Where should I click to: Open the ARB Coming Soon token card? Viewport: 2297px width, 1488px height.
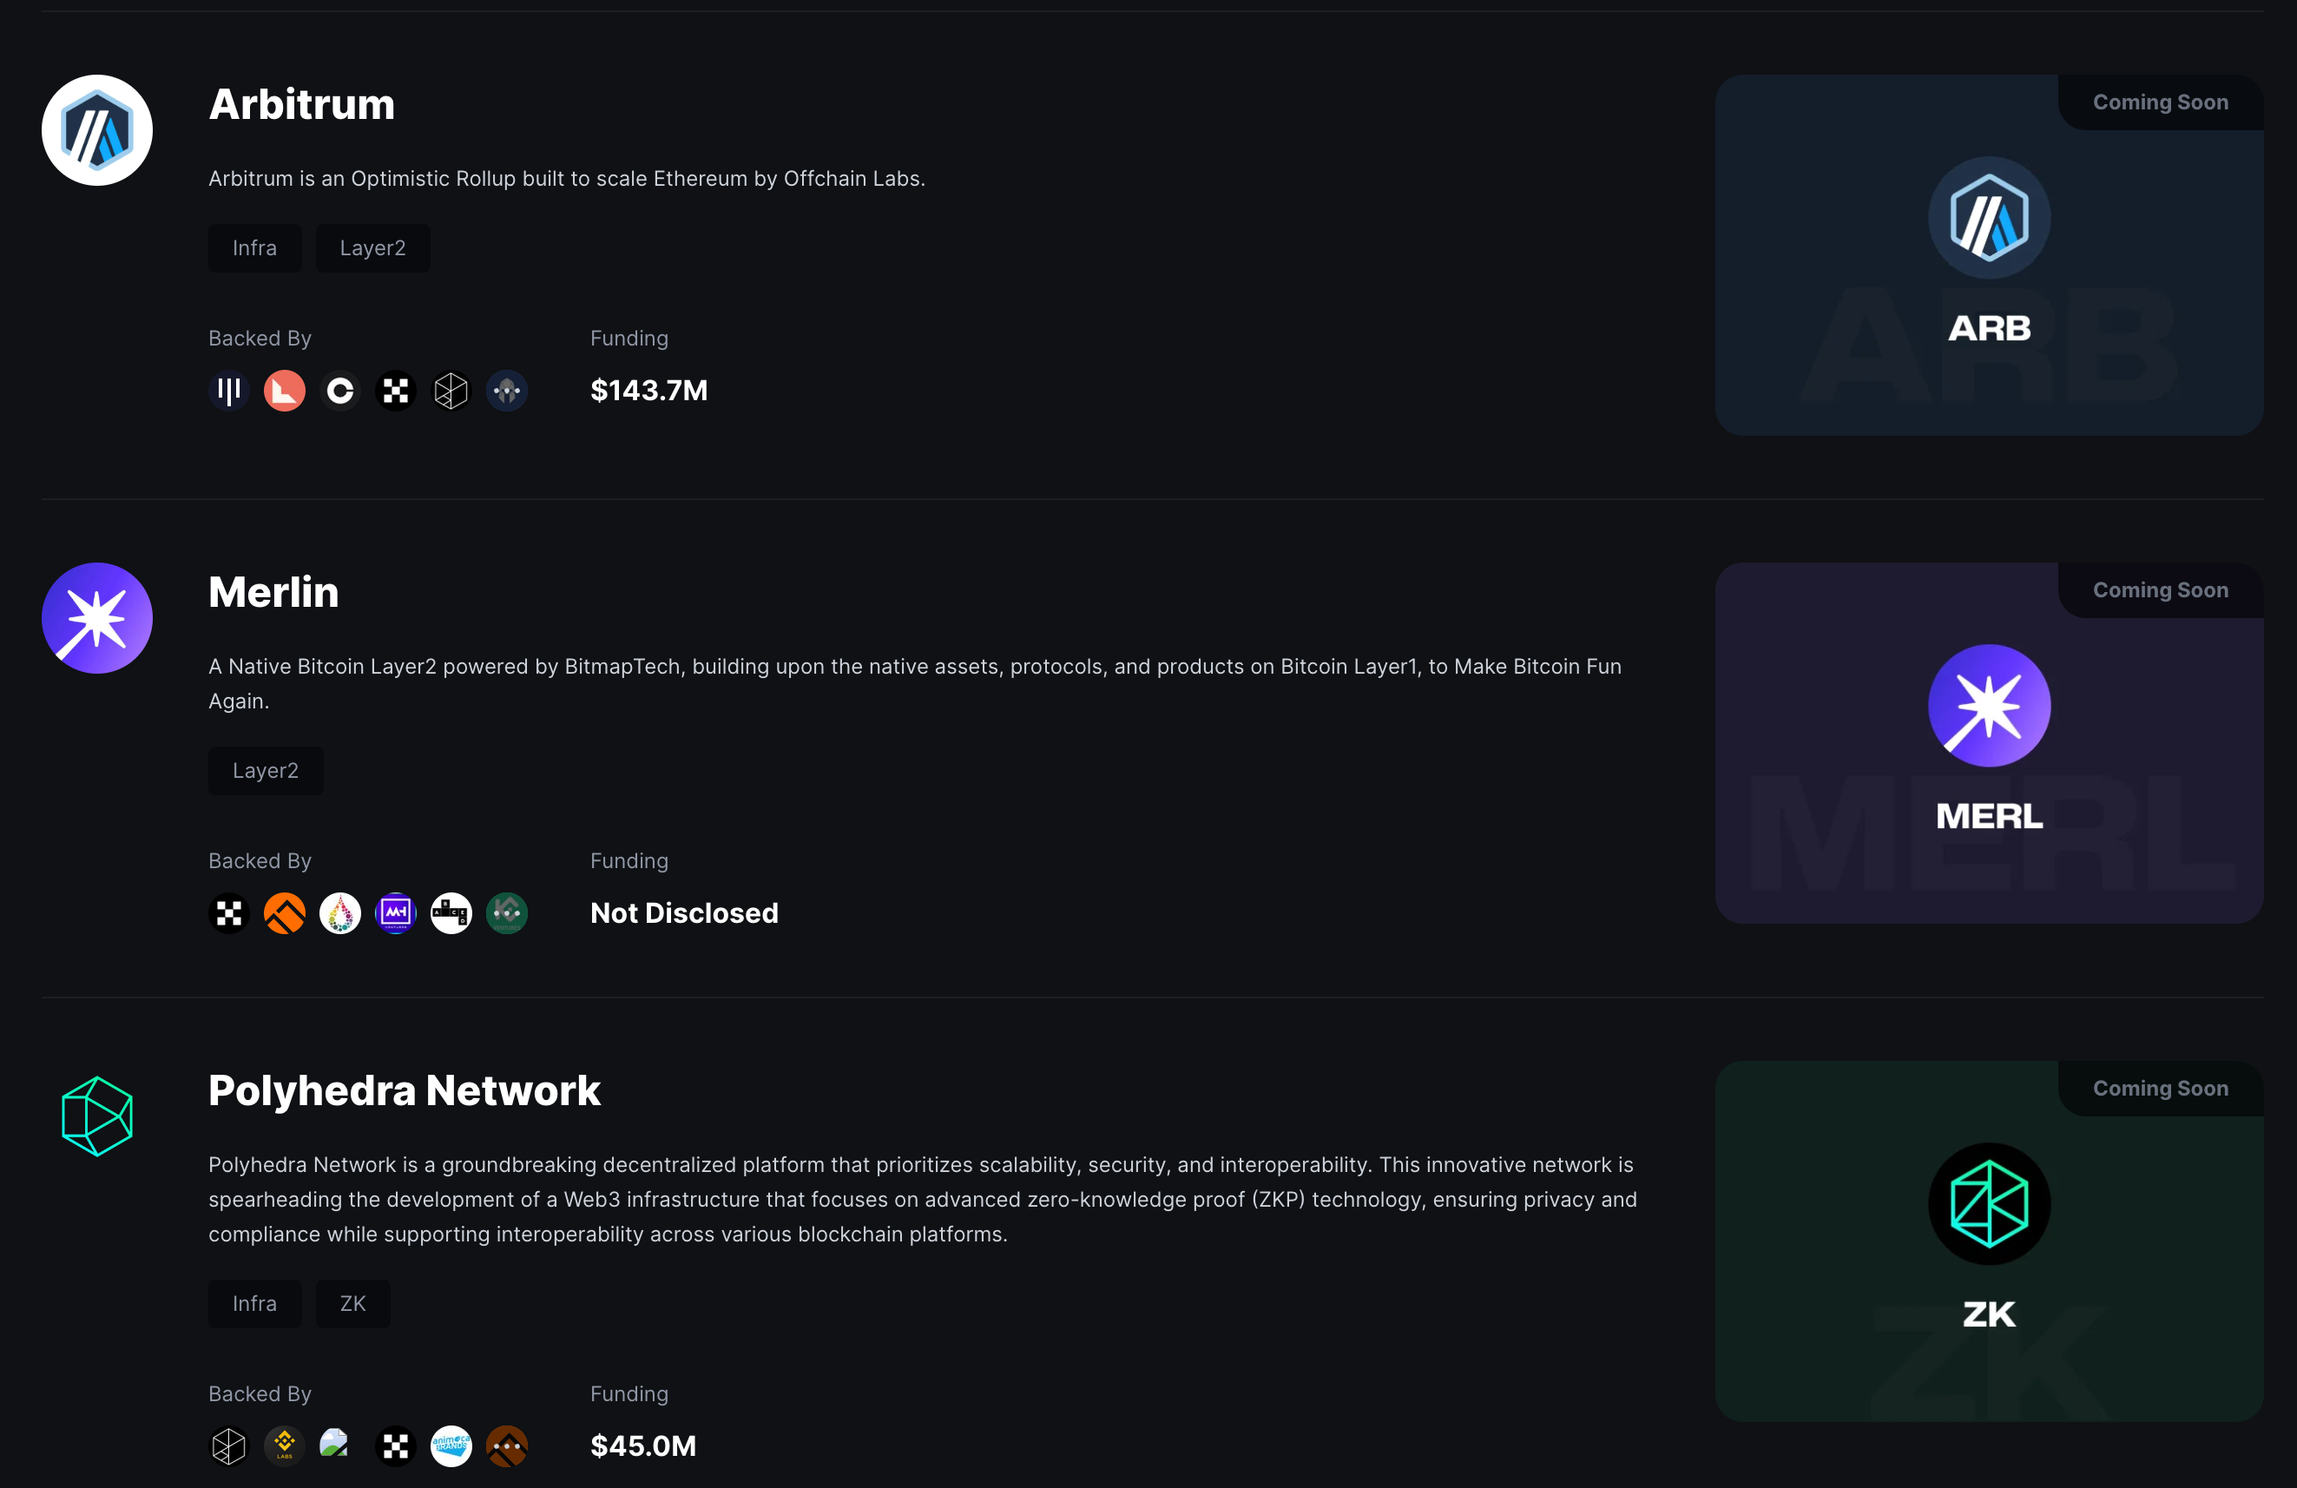coord(1988,256)
